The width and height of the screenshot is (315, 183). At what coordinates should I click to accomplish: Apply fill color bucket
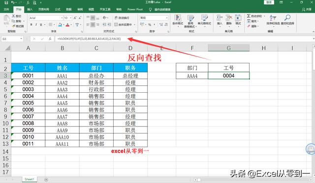tap(60, 25)
